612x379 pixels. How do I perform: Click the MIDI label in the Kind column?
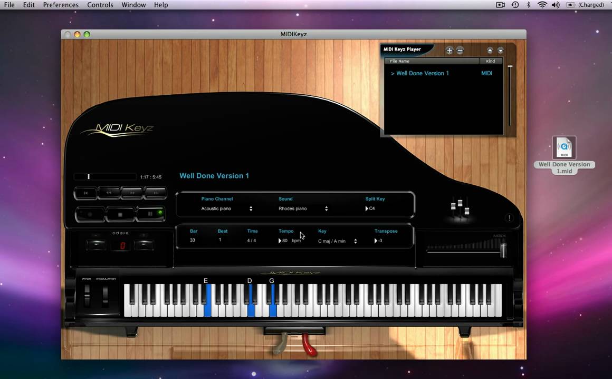486,73
